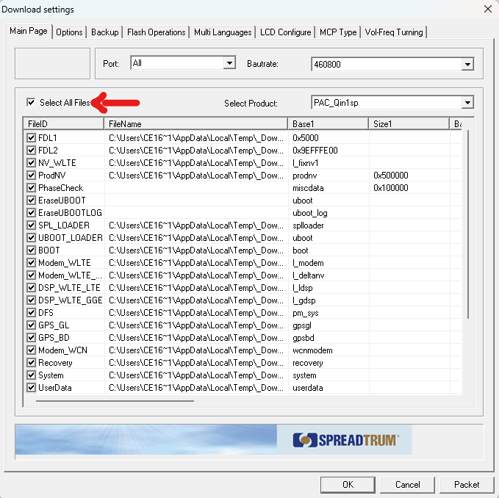Toggle the Recovery file checkbox

31,362
